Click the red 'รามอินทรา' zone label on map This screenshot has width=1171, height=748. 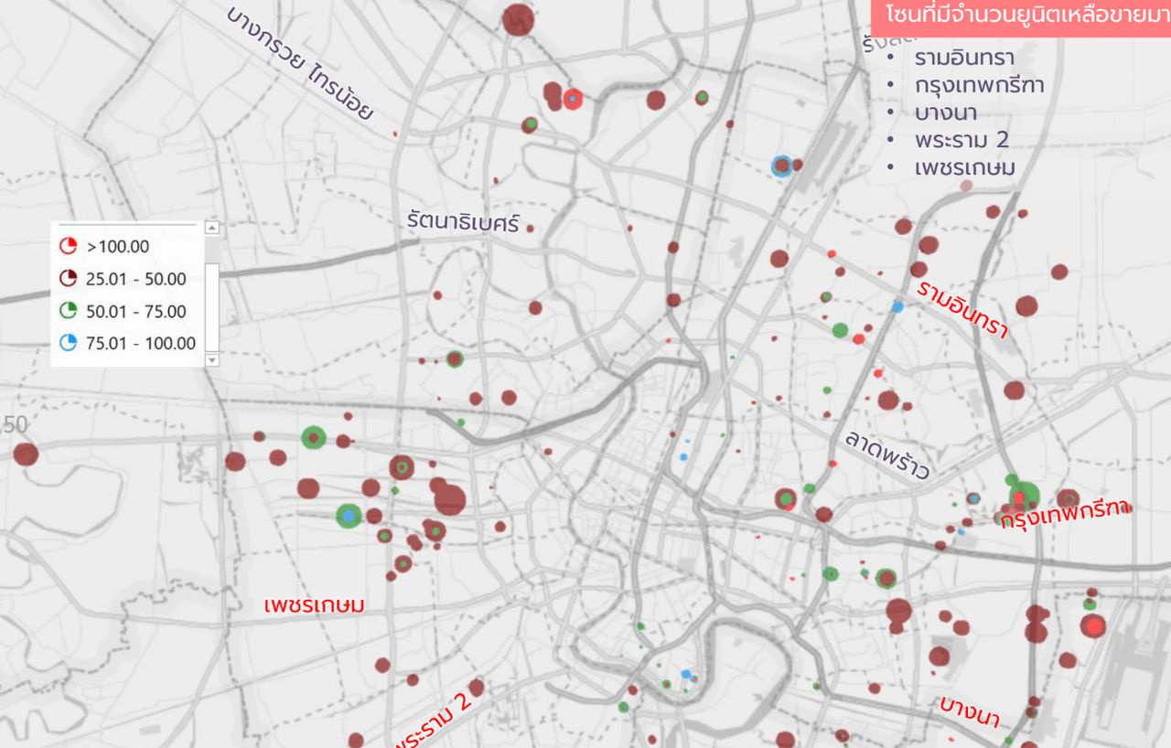[962, 309]
